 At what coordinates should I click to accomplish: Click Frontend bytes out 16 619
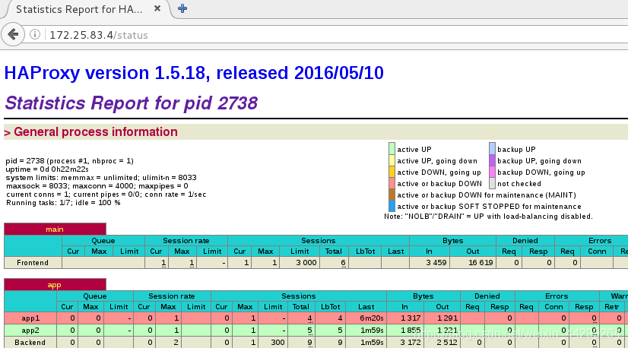(481, 263)
